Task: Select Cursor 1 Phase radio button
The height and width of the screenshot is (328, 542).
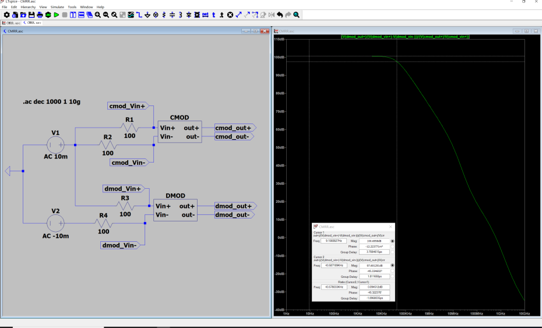Action: tap(392, 246)
